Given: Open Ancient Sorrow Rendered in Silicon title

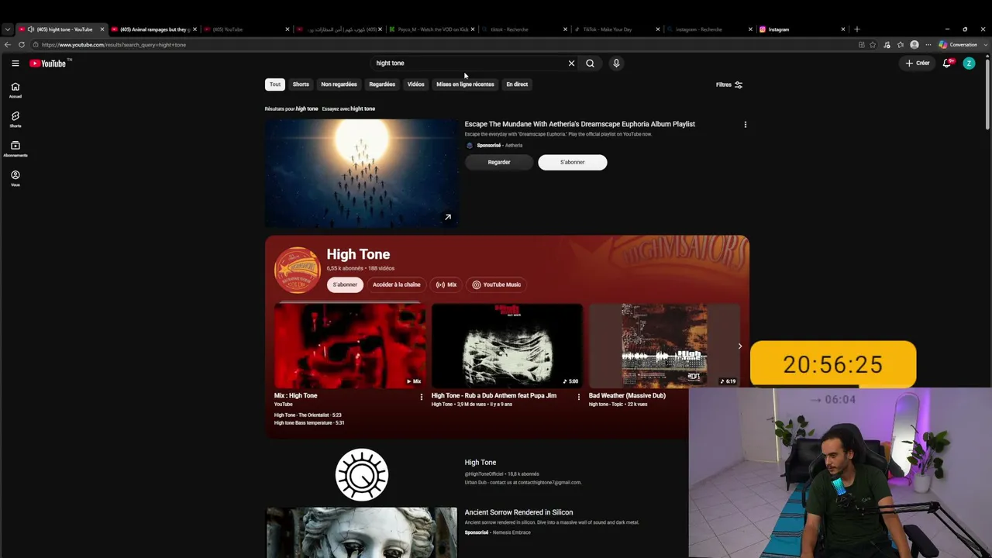Looking at the screenshot, I should 519,512.
